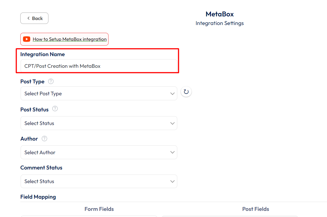Viewport: 327px width, 217px height.
Task: Click the MetaBox page title
Action: [x=220, y=14]
